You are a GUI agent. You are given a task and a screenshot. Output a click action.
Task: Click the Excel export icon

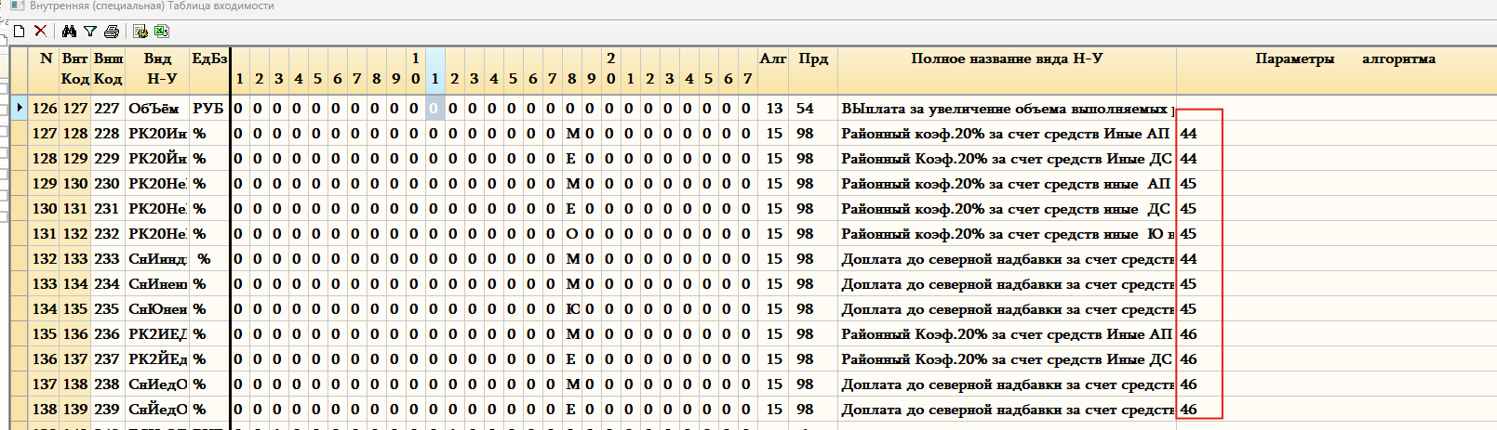pyautogui.click(x=161, y=32)
